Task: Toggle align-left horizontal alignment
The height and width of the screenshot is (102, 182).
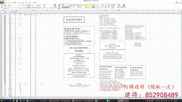Action: pyautogui.click(x=27, y=8)
